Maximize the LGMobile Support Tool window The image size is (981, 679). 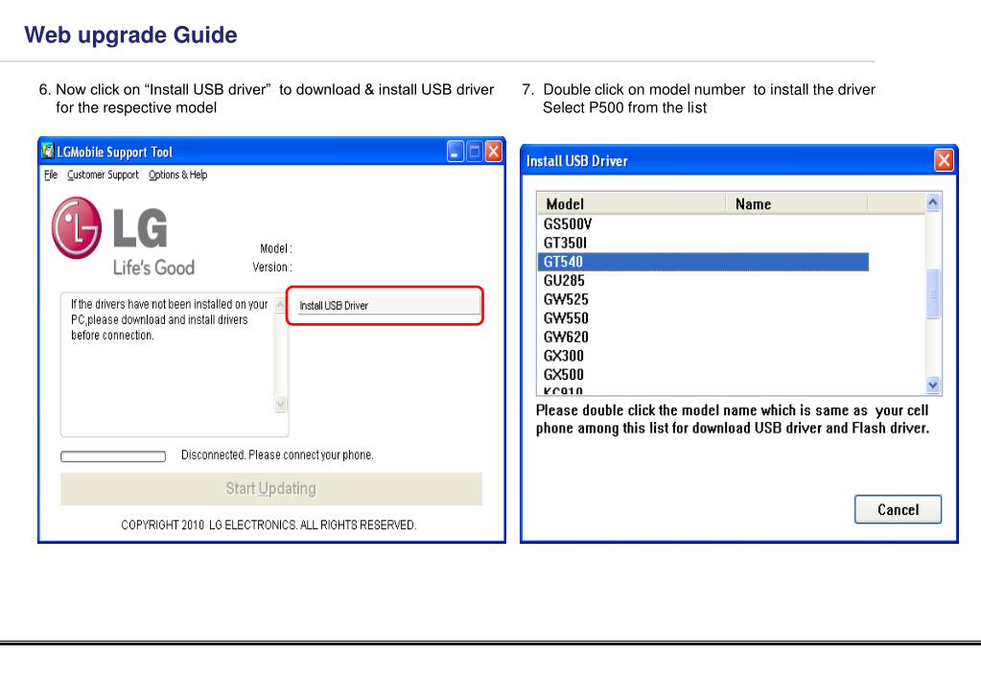click(x=475, y=152)
